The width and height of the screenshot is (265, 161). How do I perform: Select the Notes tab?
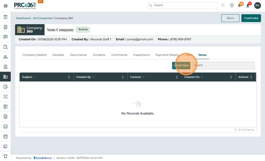tap(202, 55)
